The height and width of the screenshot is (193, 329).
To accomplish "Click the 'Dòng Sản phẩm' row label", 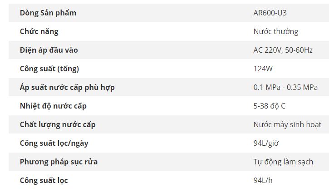I will tap(48, 13).
